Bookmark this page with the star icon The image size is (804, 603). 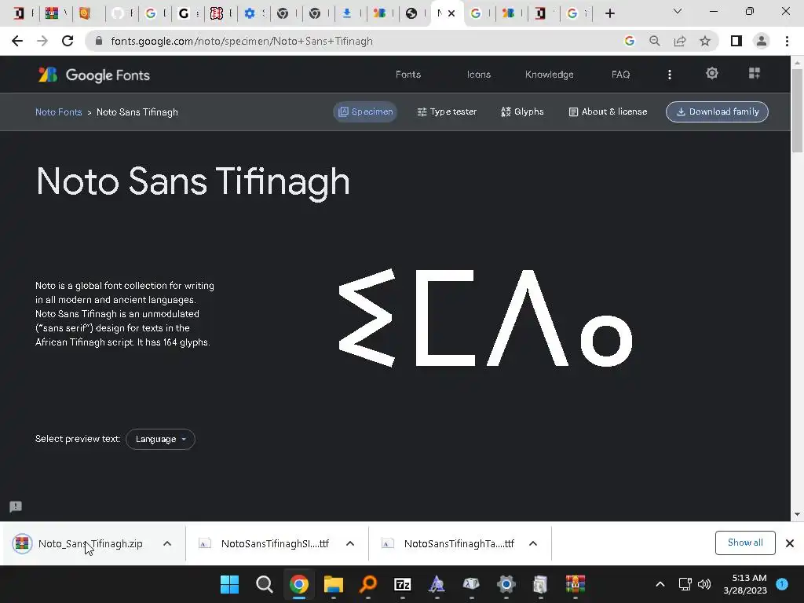(x=705, y=41)
